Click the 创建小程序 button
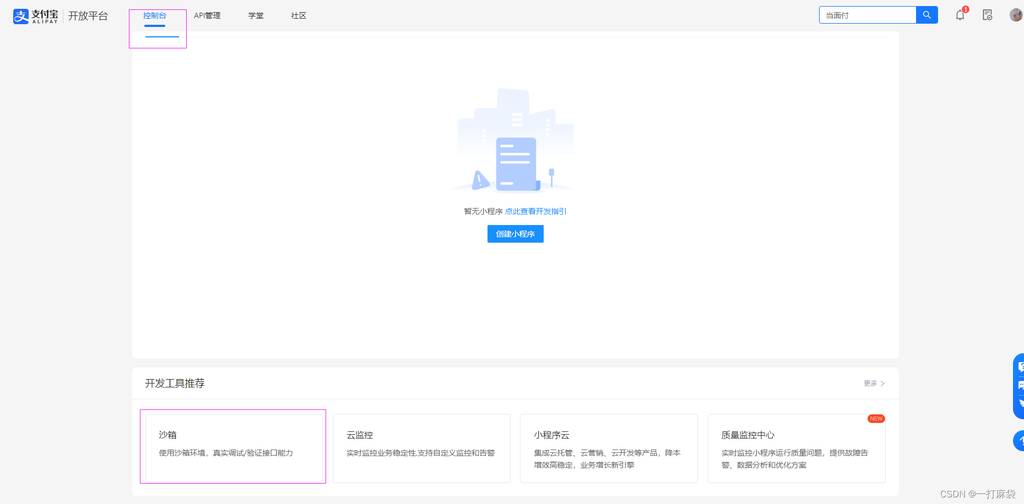Image resolution: width=1024 pixels, height=504 pixels. coord(515,234)
